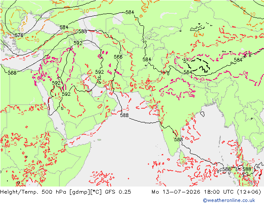Click the 'Mo 13-07-2026 18:00 UTC' timestamp
This screenshot has width=264, height=204.
(193, 192)
